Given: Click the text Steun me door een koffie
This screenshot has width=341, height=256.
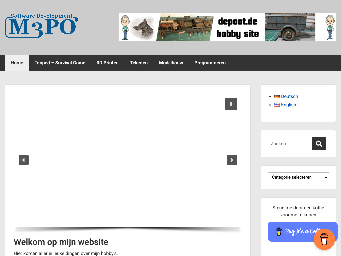Looking at the screenshot, I should click(x=298, y=208).
